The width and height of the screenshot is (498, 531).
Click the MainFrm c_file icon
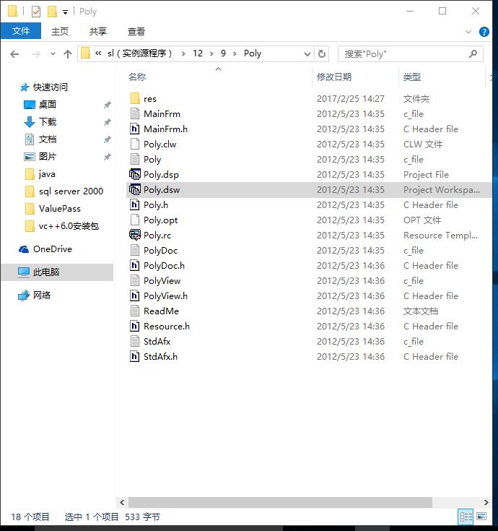135,114
